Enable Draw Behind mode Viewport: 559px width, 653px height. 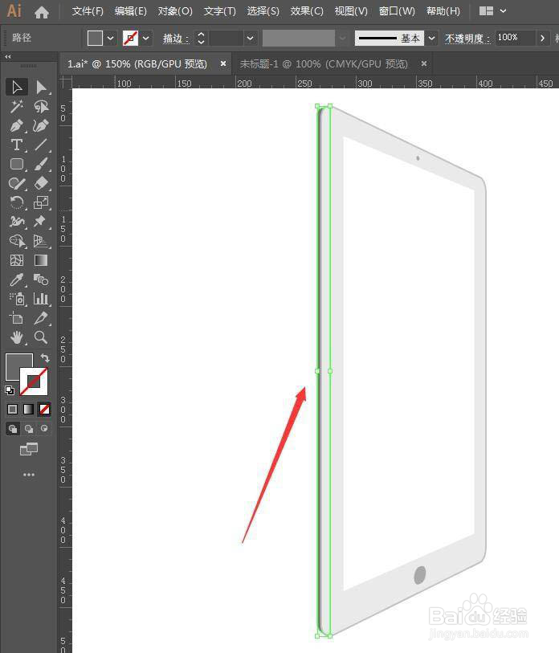pos(29,429)
